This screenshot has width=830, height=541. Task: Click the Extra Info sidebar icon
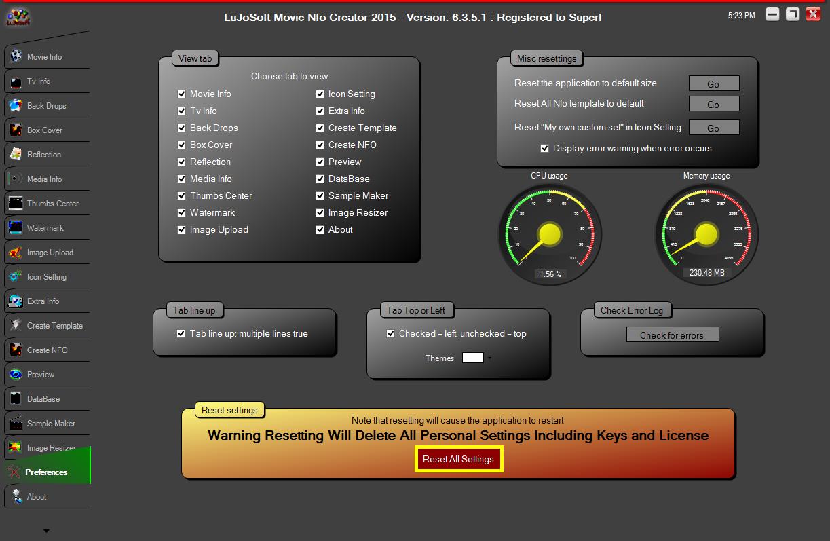16,301
